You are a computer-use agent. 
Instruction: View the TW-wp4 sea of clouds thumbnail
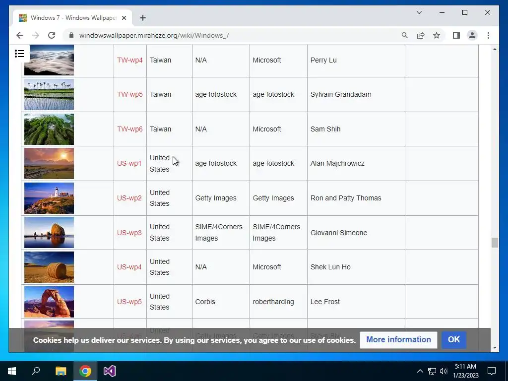[49, 60]
